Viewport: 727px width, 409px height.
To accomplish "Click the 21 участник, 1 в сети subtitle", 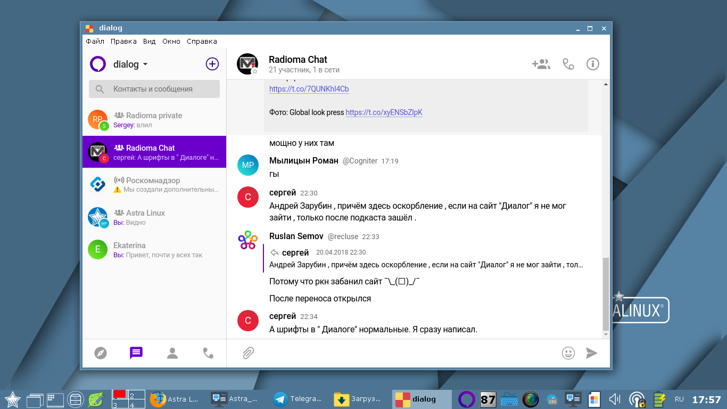I will 304,70.
